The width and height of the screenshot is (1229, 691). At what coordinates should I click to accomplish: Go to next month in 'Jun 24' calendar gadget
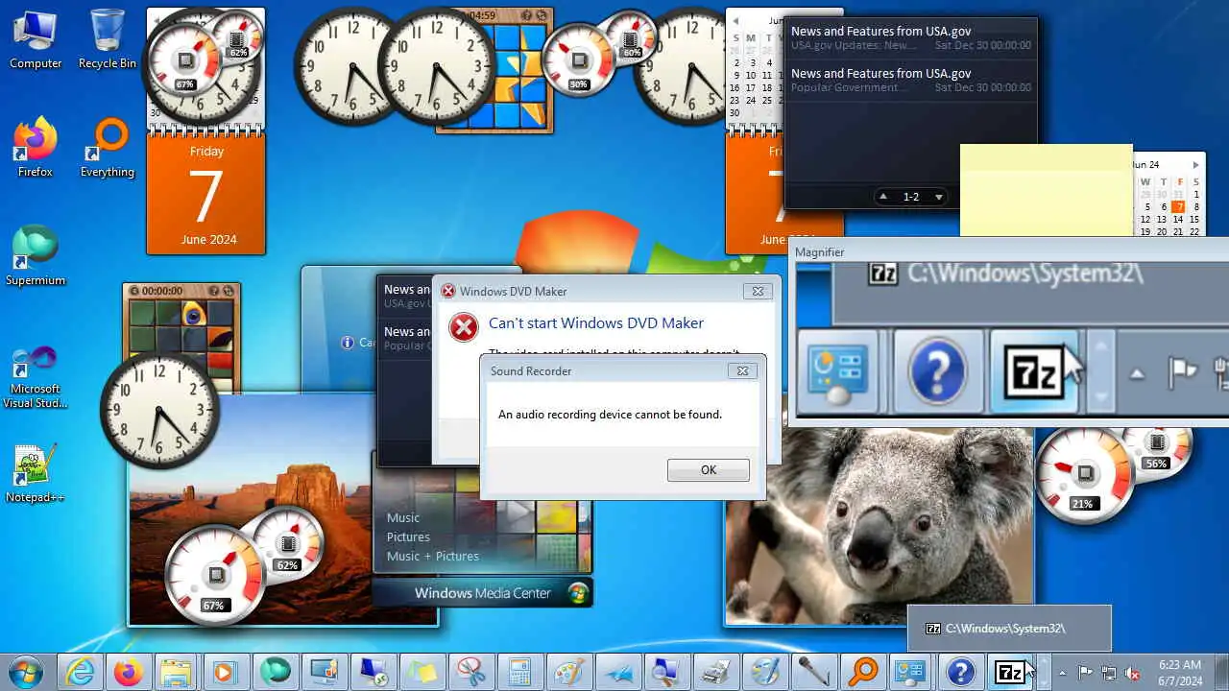[x=1195, y=165]
